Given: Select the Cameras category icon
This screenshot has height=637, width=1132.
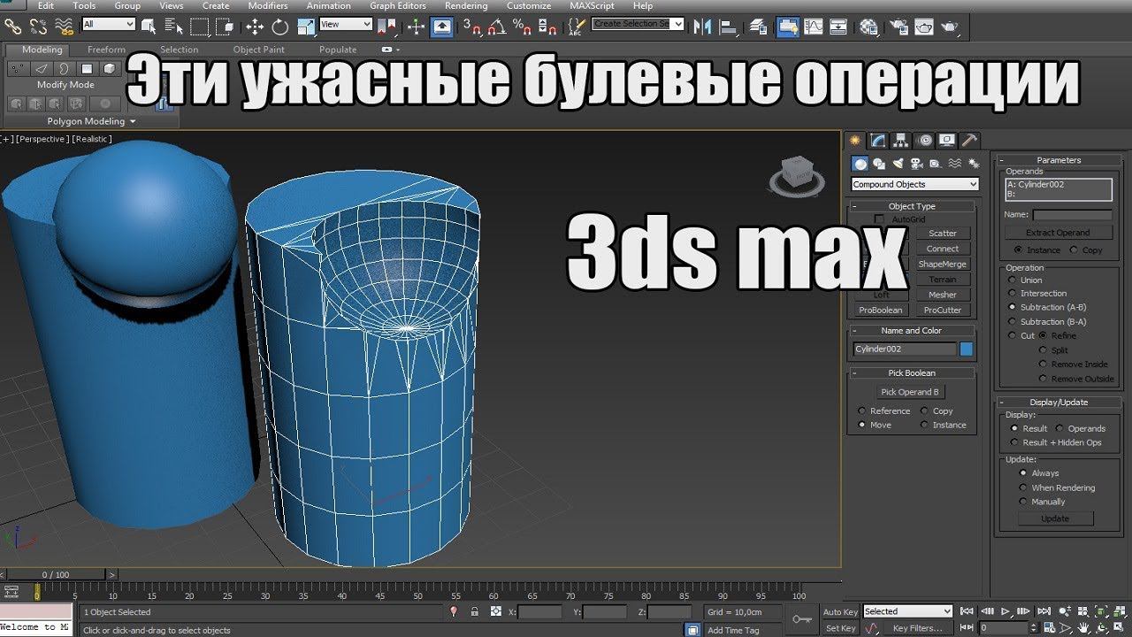Looking at the screenshot, I should click(916, 164).
